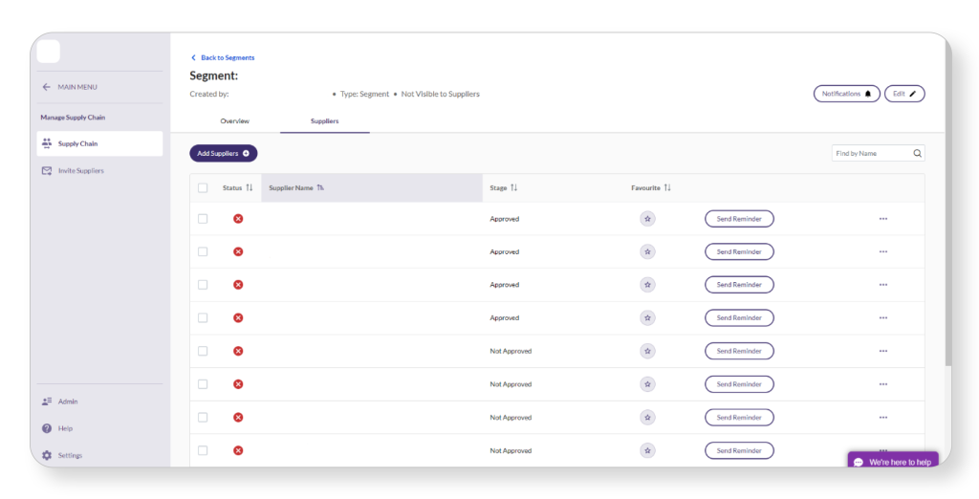This screenshot has height=499, width=979.
Task: Switch to the Overview tab
Action: point(234,121)
